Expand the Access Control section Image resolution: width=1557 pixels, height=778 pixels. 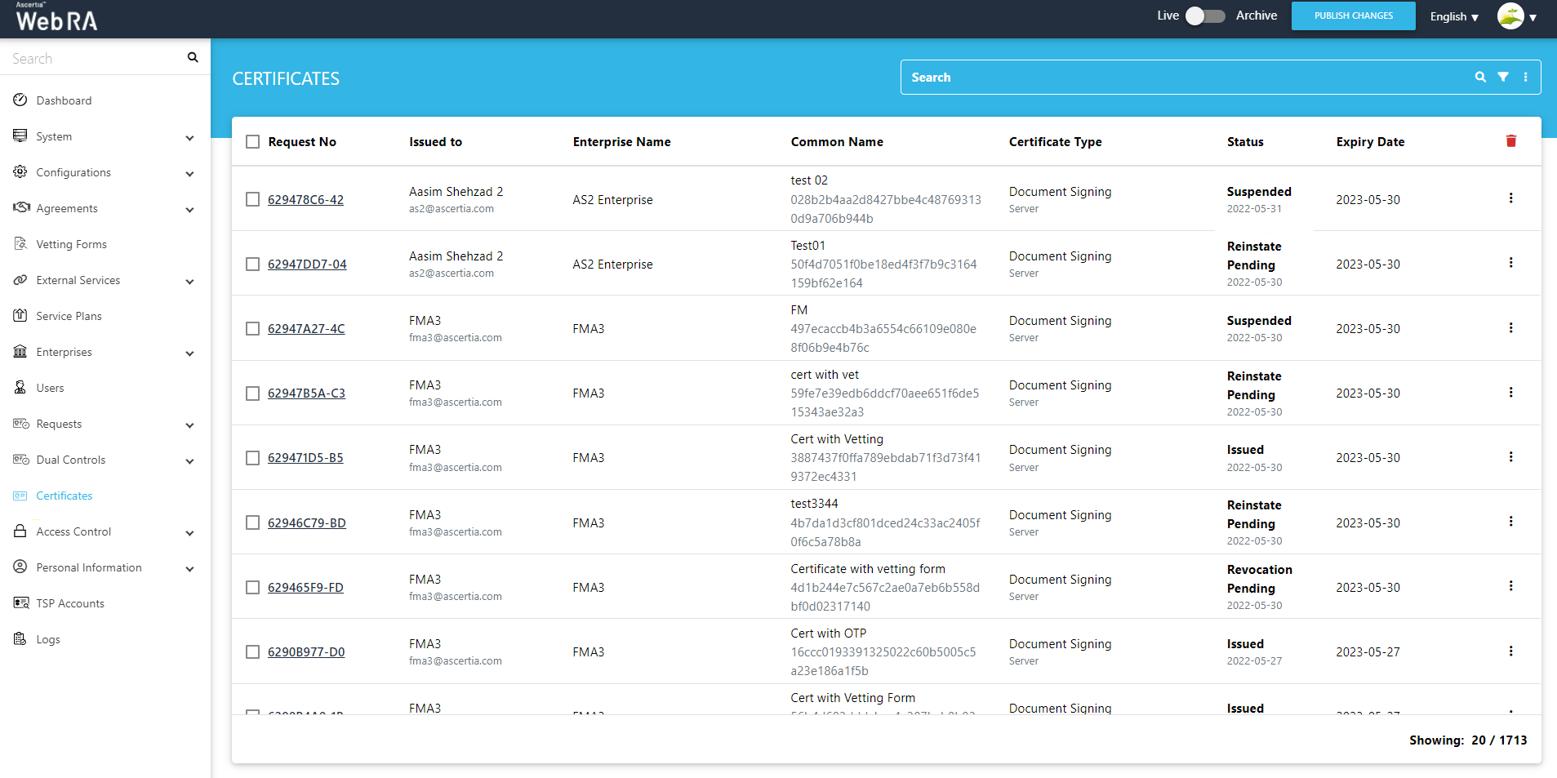pos(189,532)
